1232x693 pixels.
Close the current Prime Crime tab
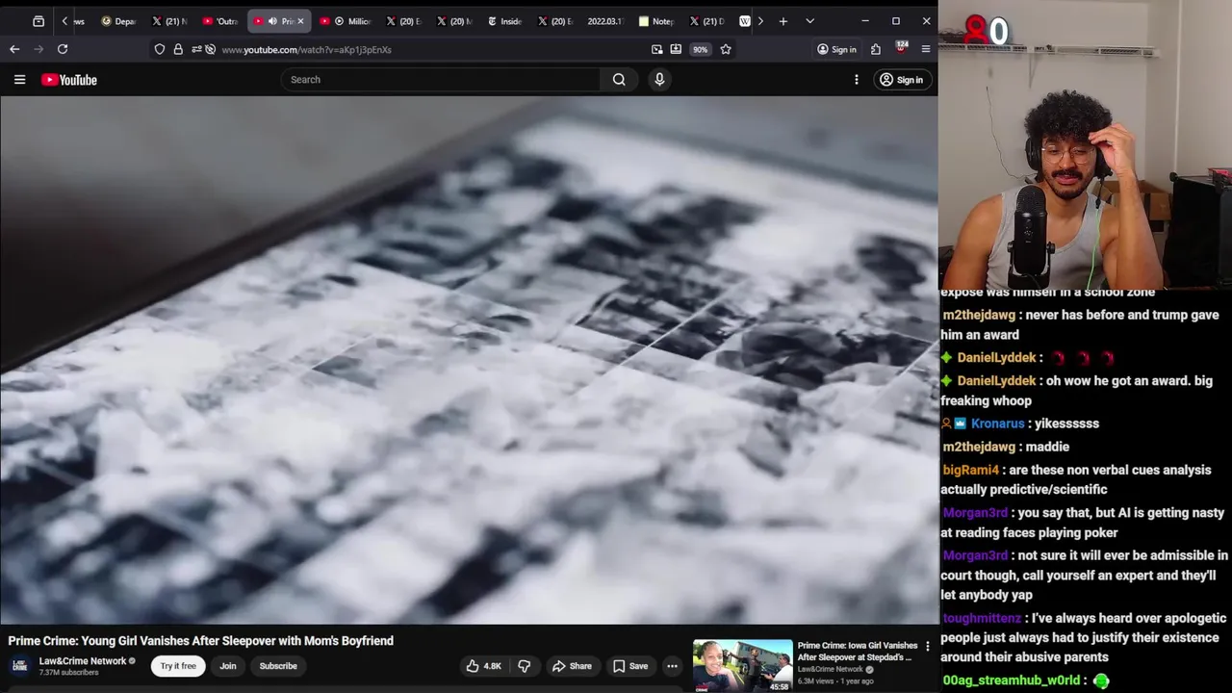click(300, 21)
